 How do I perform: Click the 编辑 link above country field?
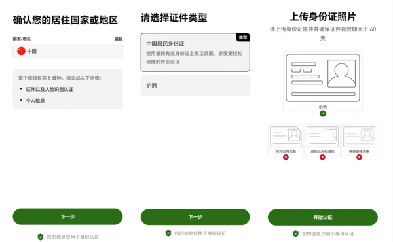click(119, 39)
